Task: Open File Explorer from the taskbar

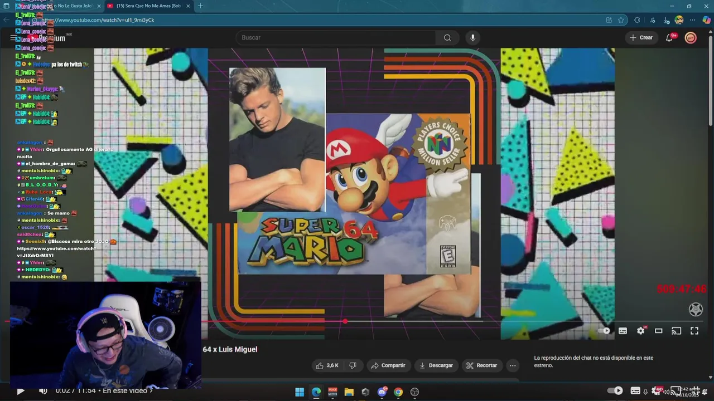Action: coord(349,392)
